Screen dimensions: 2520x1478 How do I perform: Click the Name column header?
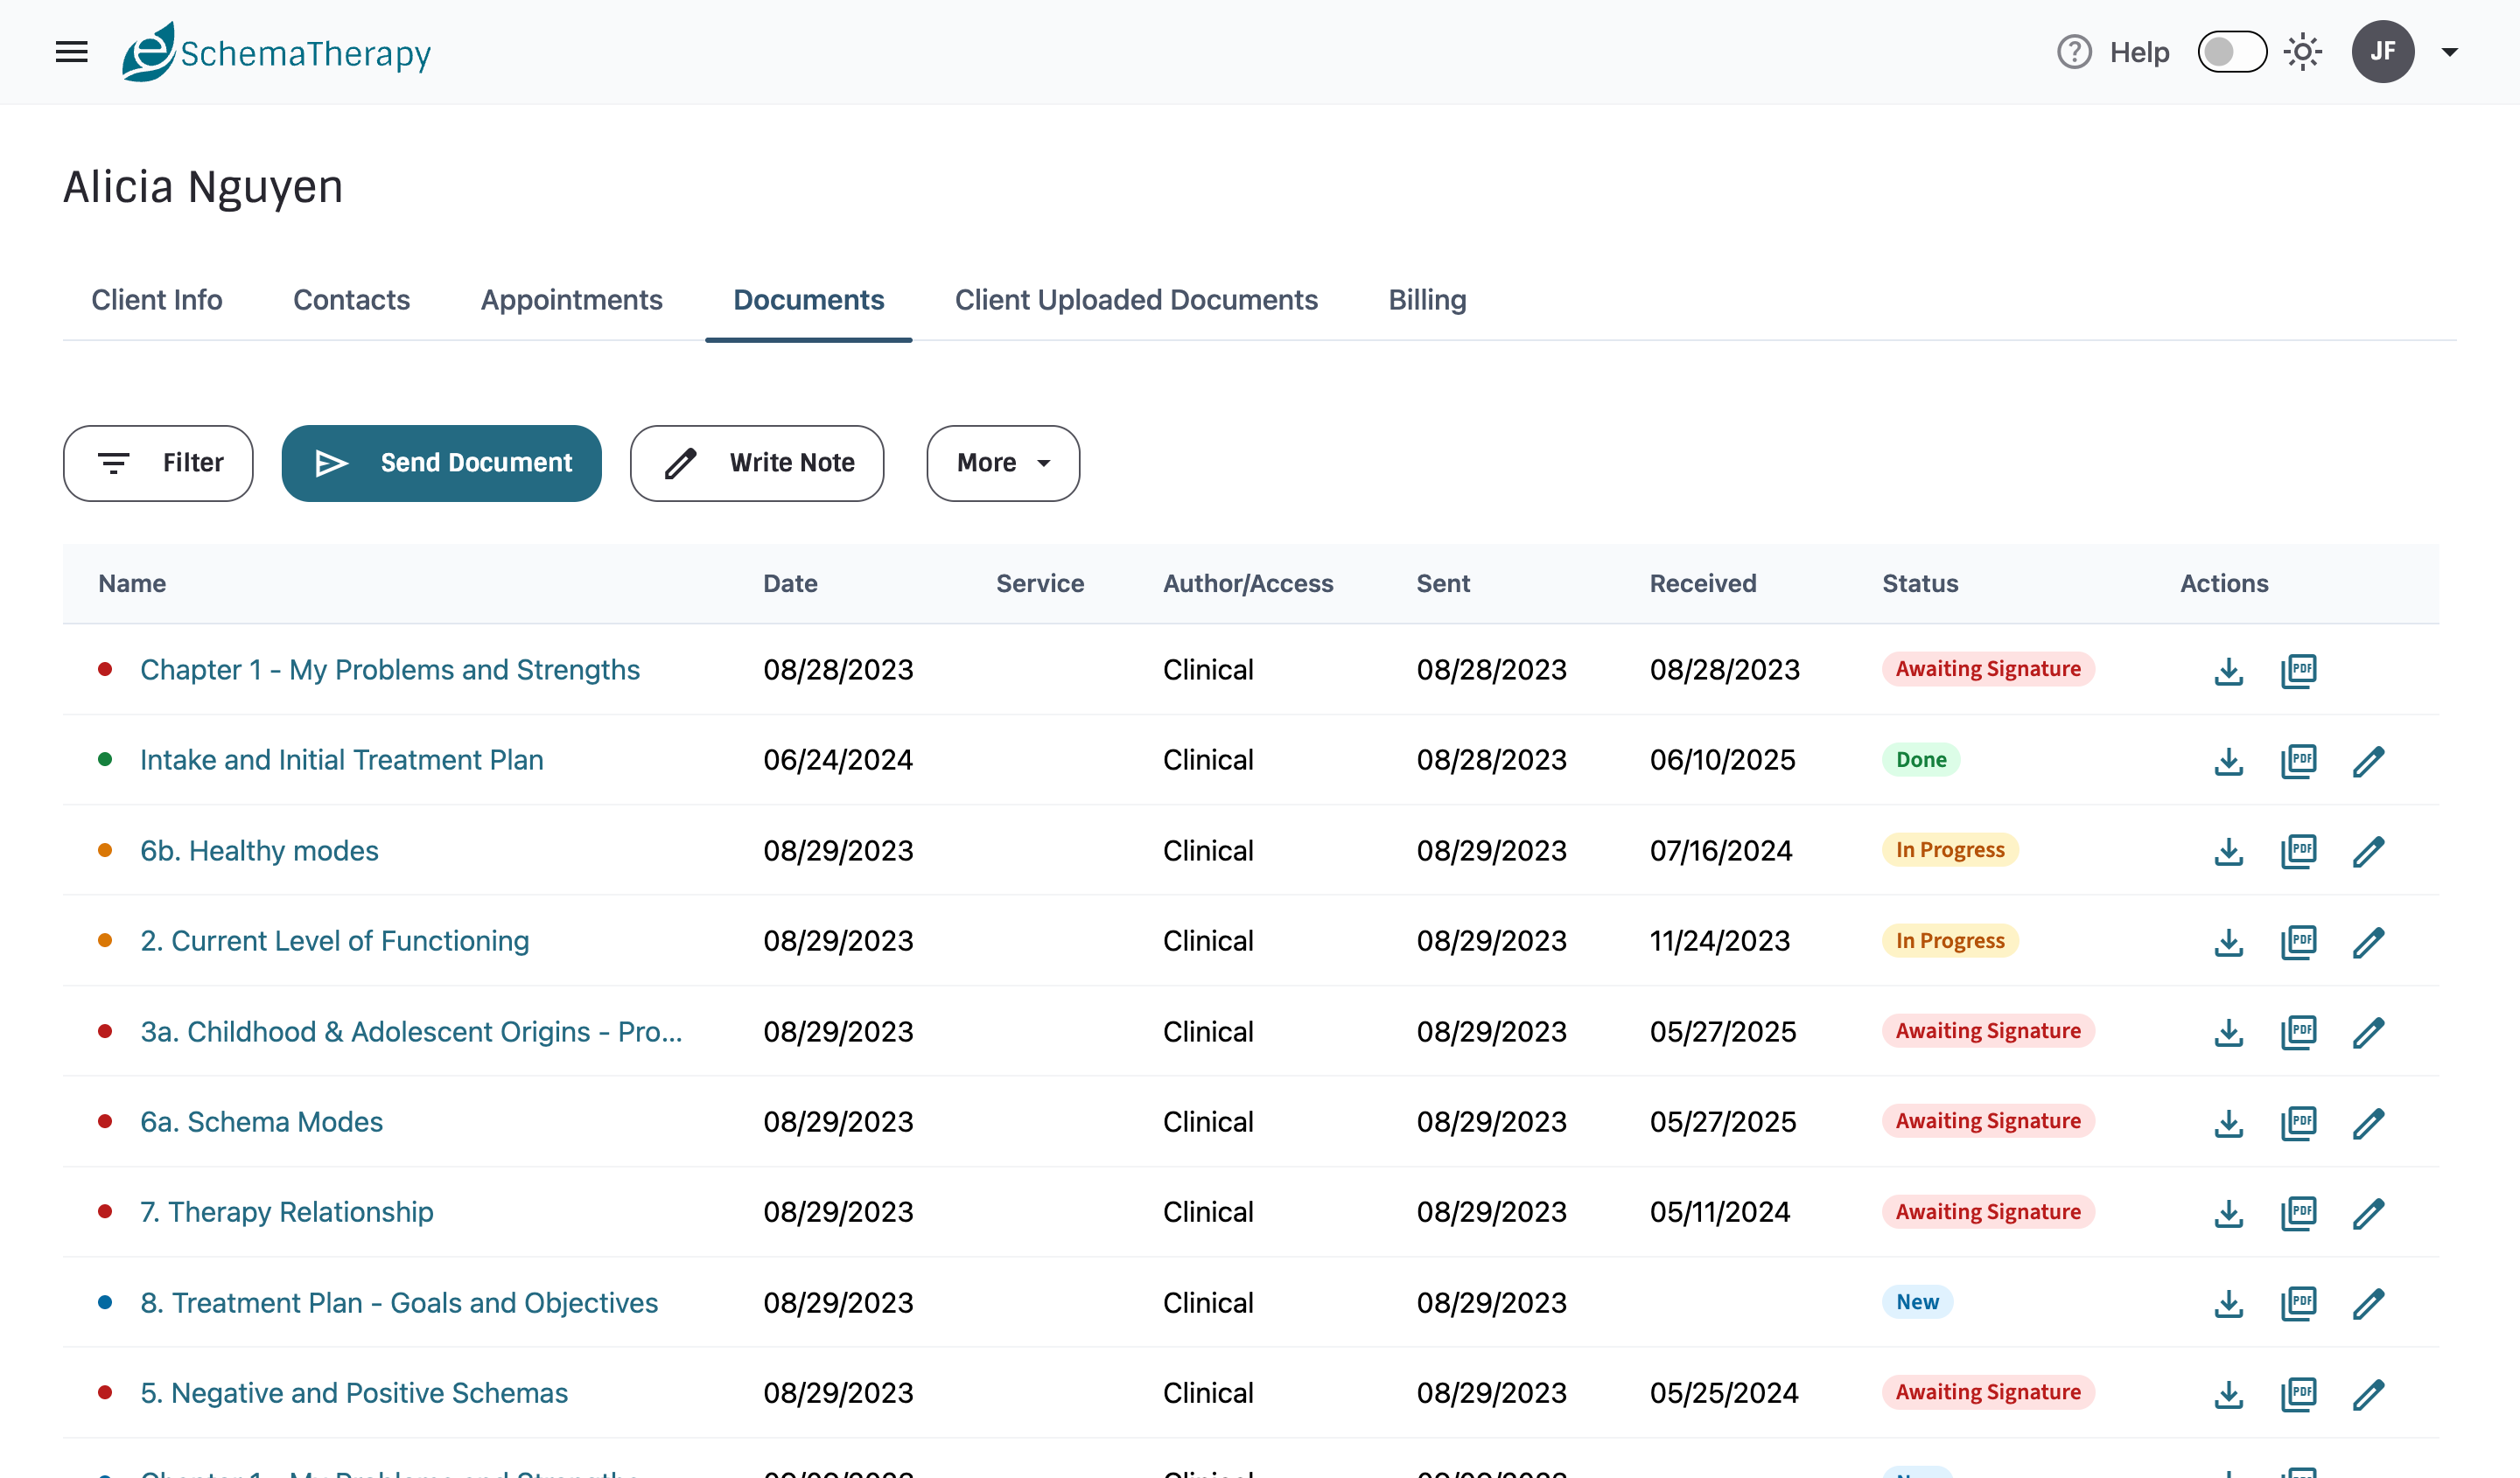click(132, 583)
